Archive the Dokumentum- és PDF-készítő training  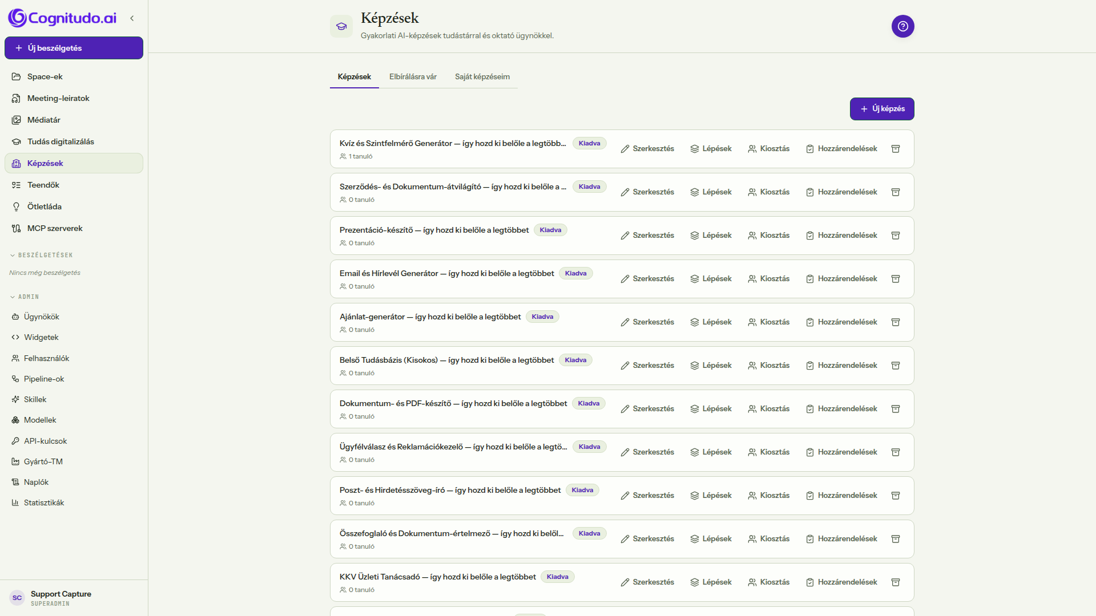click(x=896, y=409)
